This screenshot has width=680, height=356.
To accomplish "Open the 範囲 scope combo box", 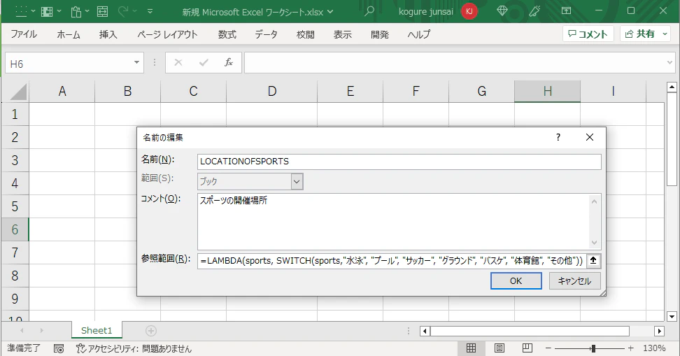I will click(x=250, y=181).
